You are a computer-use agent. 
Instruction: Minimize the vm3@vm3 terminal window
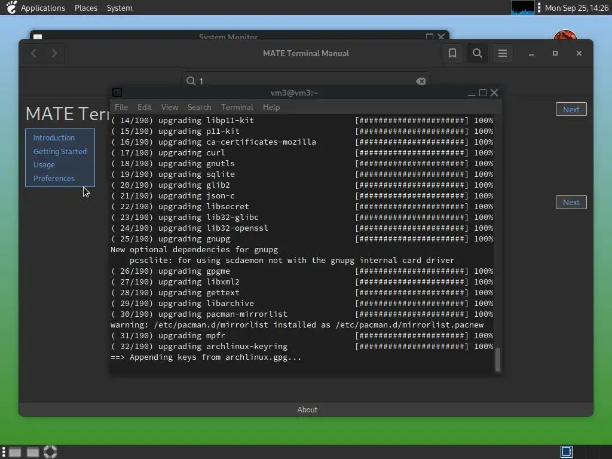(x=472, y=93)
